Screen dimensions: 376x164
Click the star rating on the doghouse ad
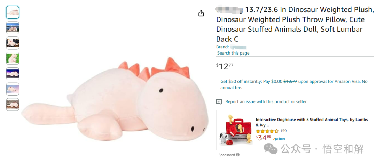[x=267, y=131]
